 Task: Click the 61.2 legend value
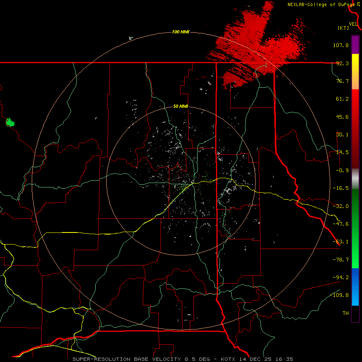[x=342, y=99]
